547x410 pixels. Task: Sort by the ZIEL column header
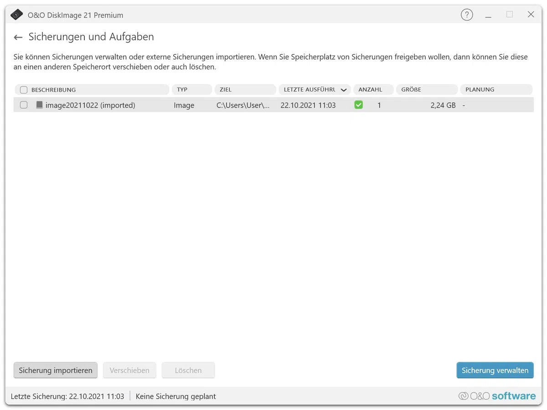(245, 89)
